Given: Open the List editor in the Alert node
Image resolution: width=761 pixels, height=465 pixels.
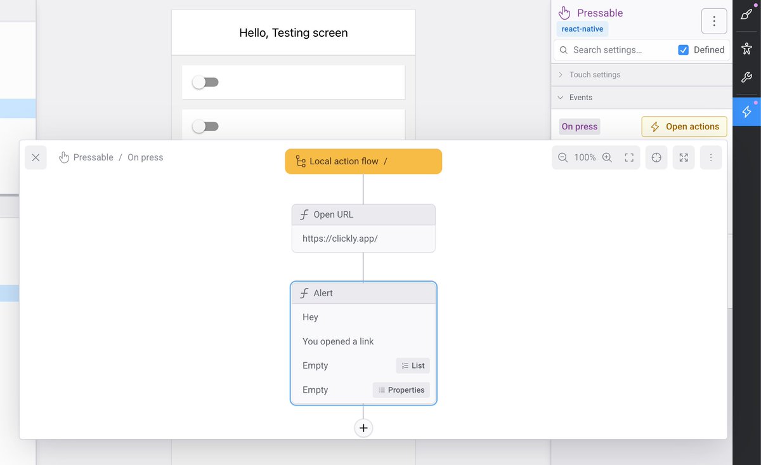Looking at the screenshot, I should tap(413, 365).
